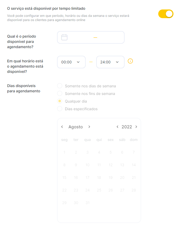
Task: Disable the limited-time service toggle
Action: 166,14
